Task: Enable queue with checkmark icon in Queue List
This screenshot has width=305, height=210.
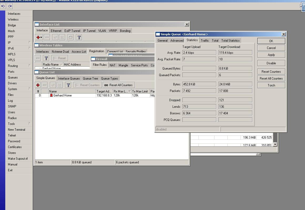Action: point(53,85)
